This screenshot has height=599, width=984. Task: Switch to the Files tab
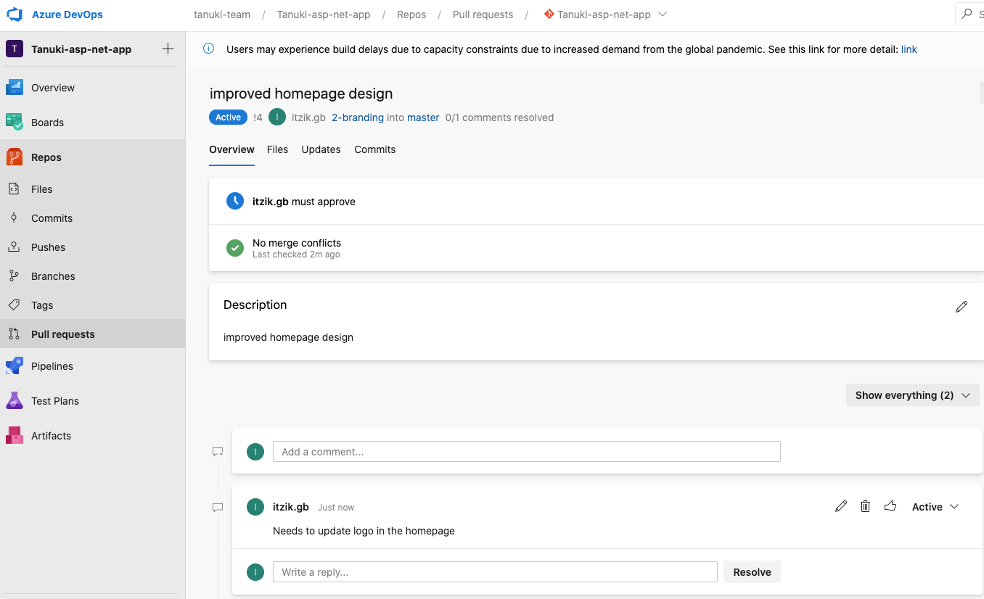pos(277,149)
